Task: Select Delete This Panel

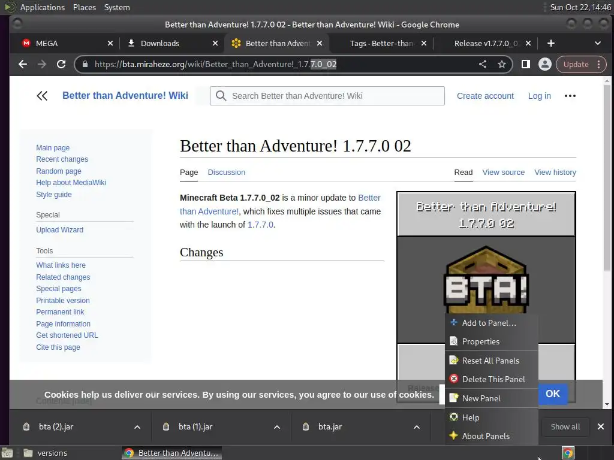Action: 492,379
